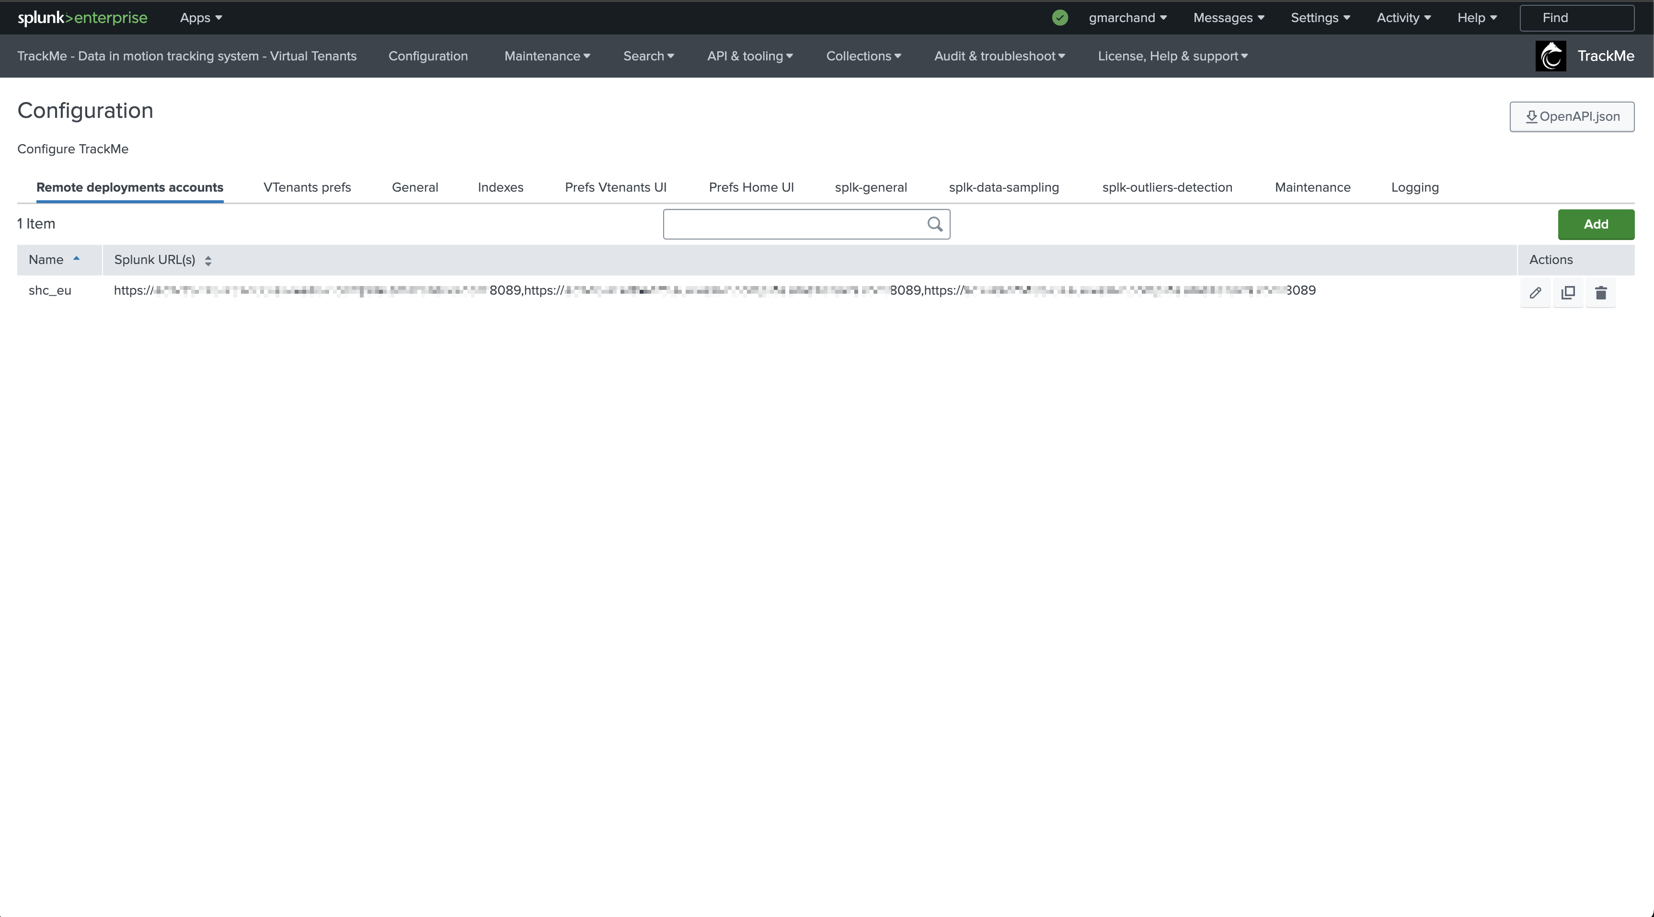
Task: Click the clone icon for shc_eu
Action: (1568, 293)
